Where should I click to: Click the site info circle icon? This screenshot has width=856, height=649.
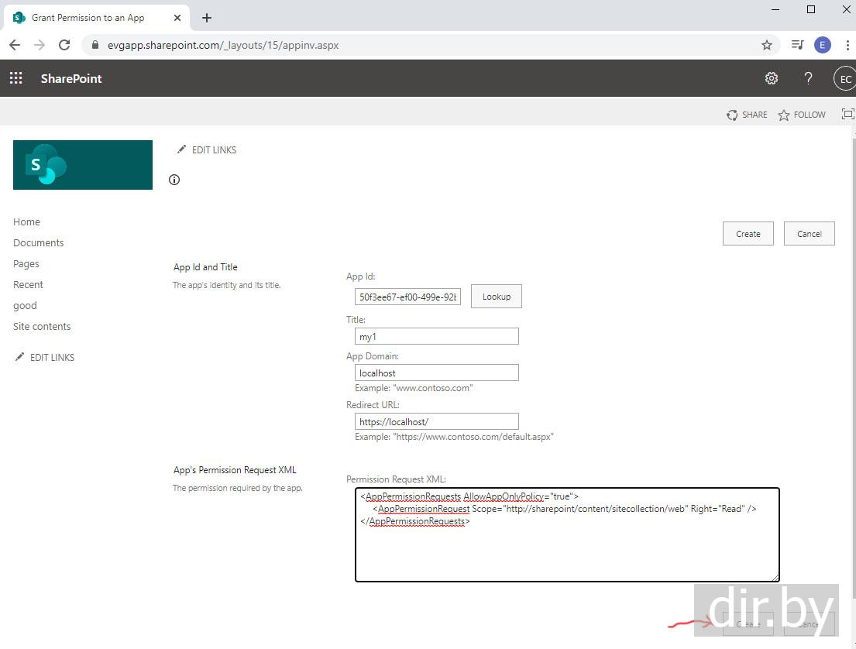(x=174, y=180)
